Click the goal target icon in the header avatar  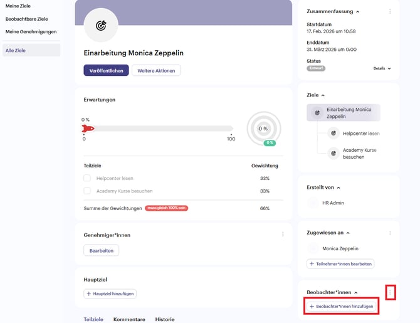point(101,26)
